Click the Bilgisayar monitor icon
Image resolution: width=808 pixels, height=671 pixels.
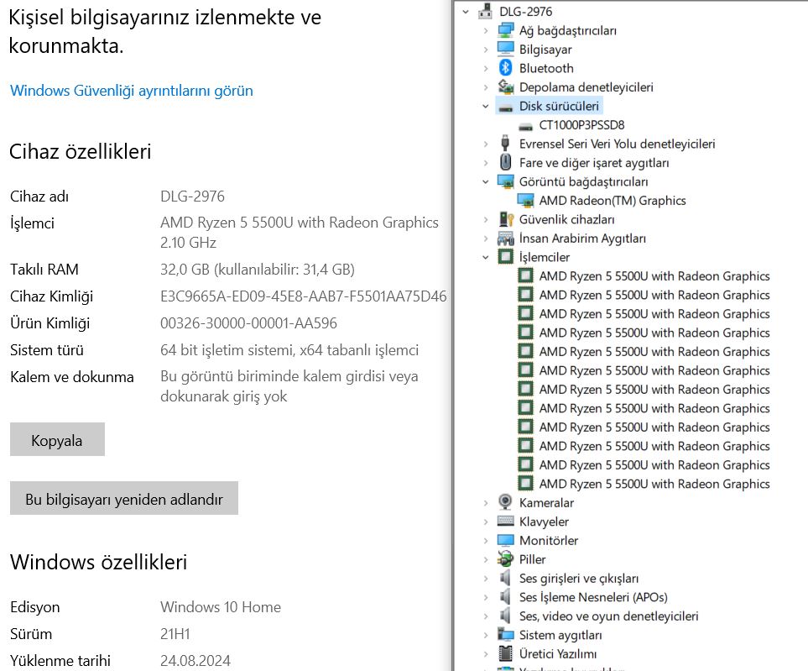505,49
